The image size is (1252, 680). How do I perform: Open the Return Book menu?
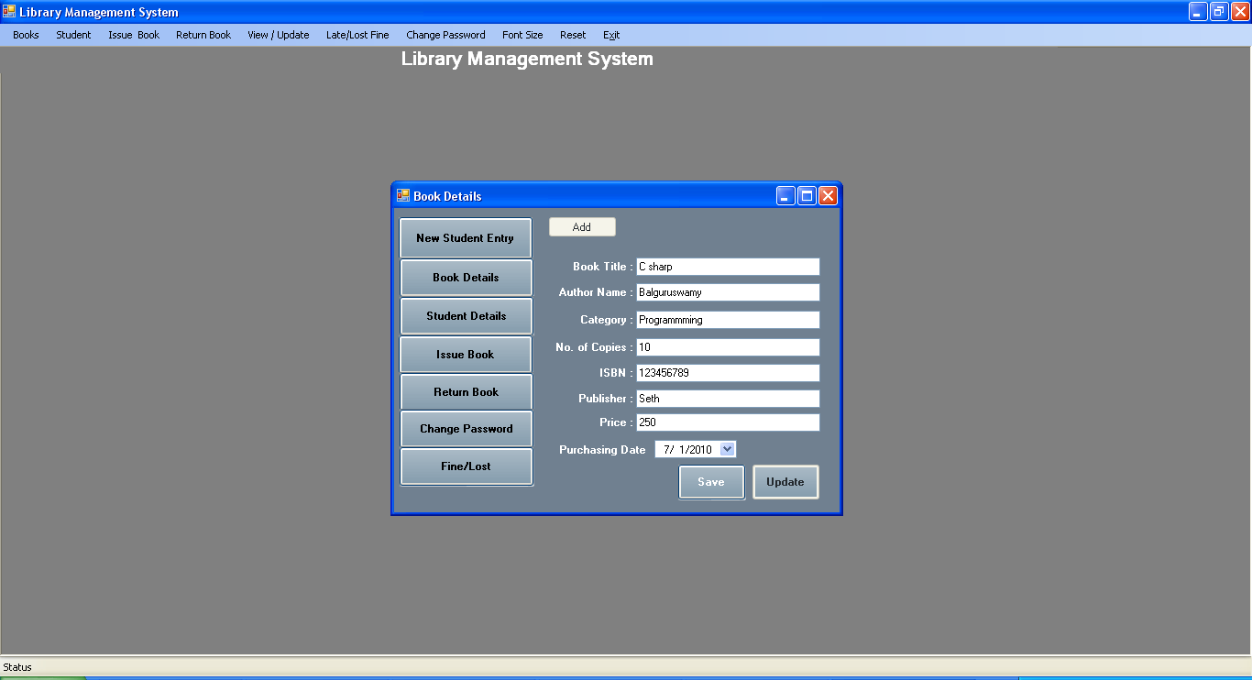203,35
